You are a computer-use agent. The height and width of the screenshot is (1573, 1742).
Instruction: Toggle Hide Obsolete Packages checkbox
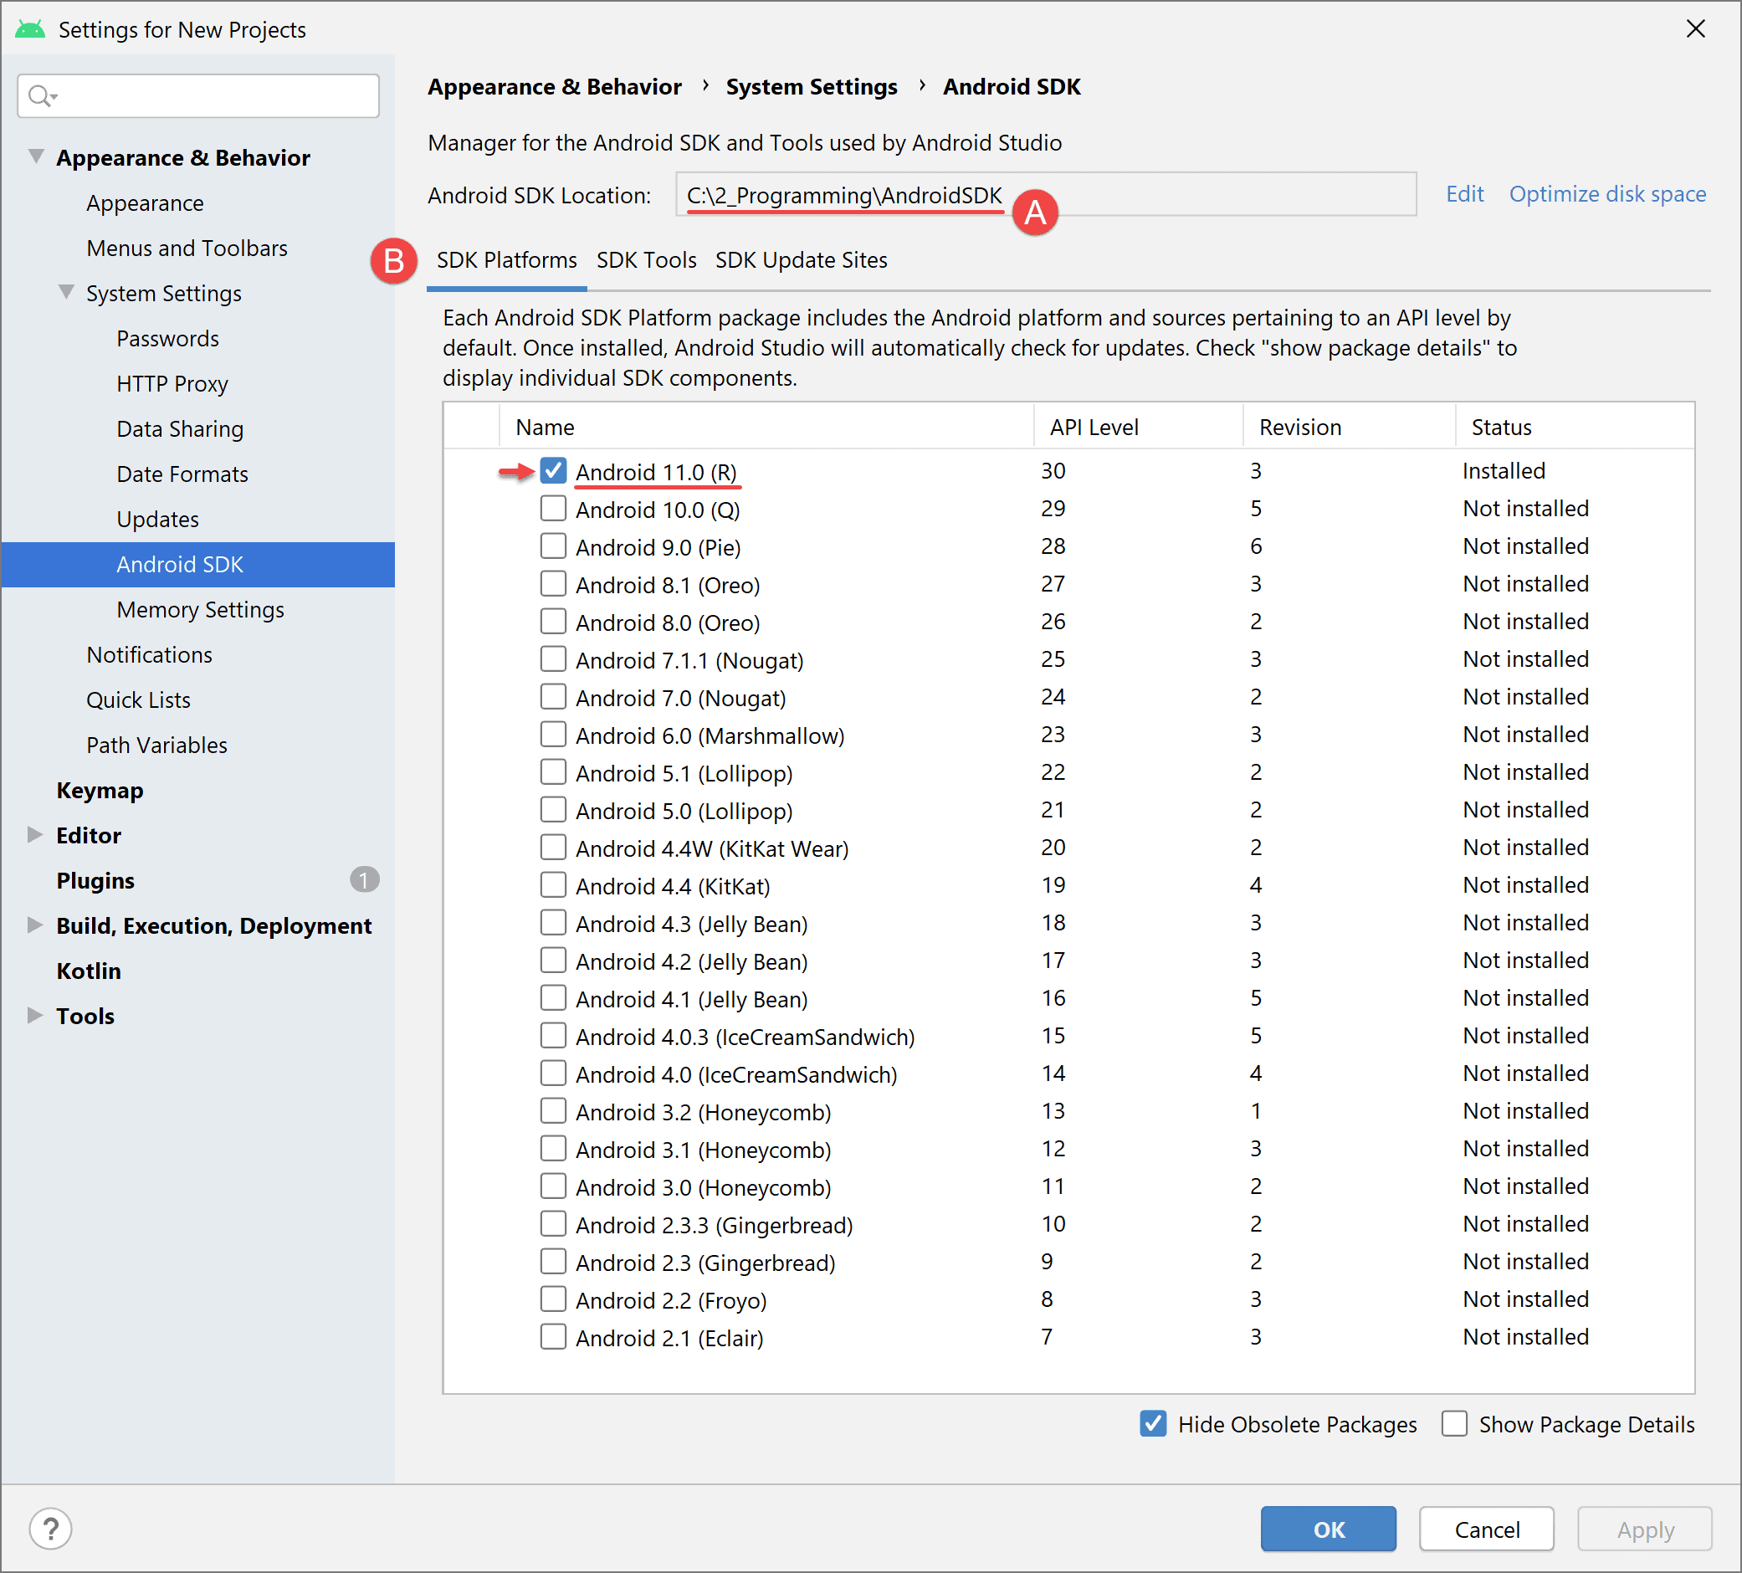(1153, 1423)
